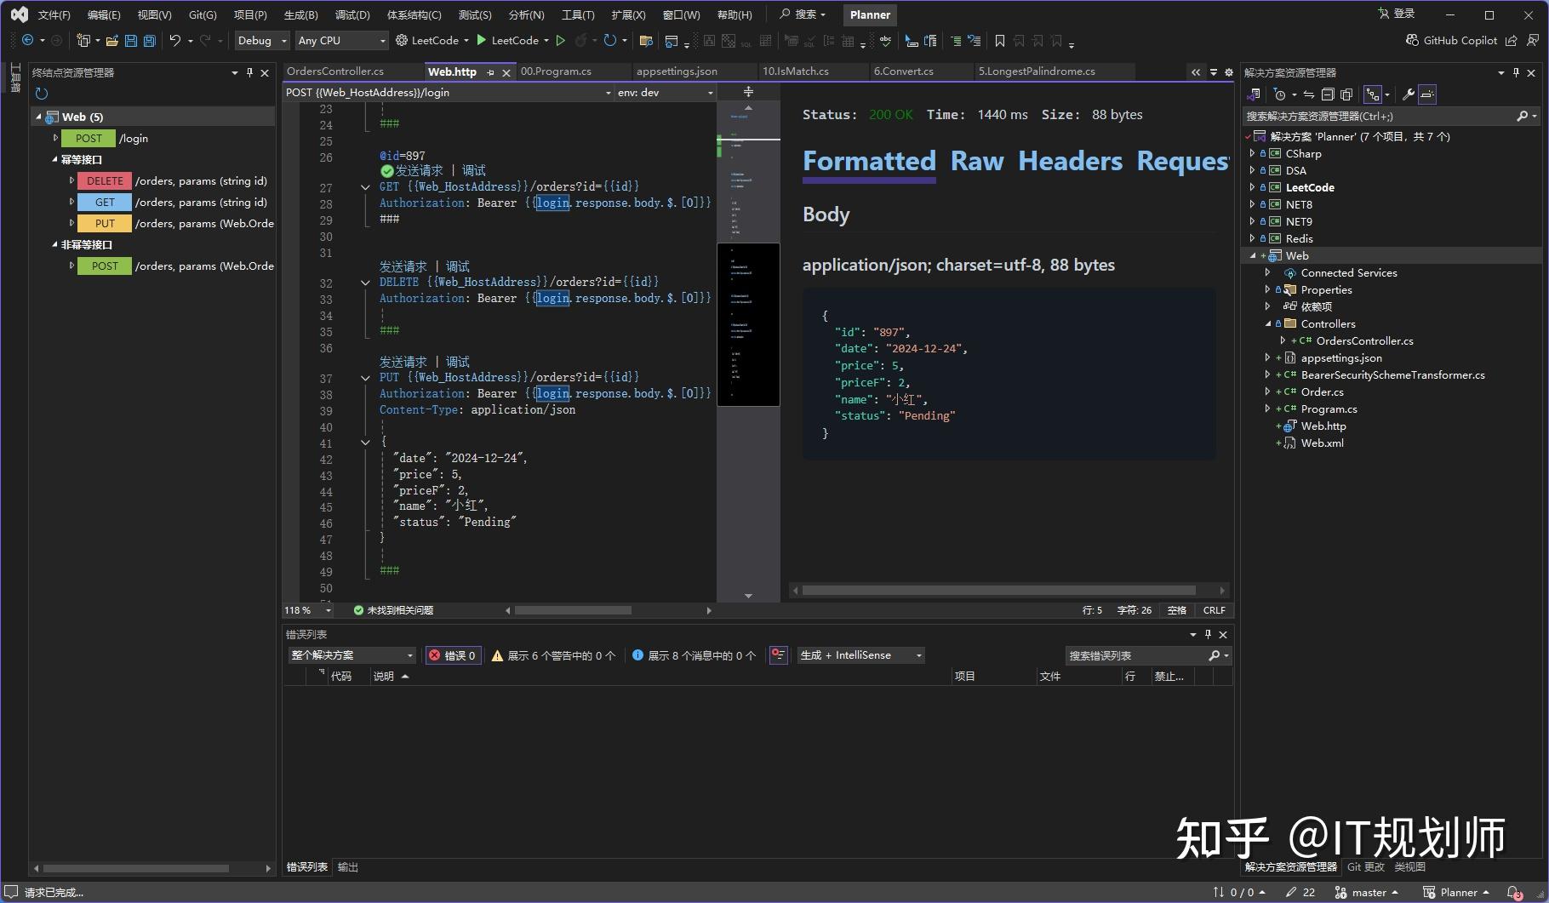Refresh the endpoints explorer list
The image size is (1549, 903).
pyautogui.click(x=42, y=94)
